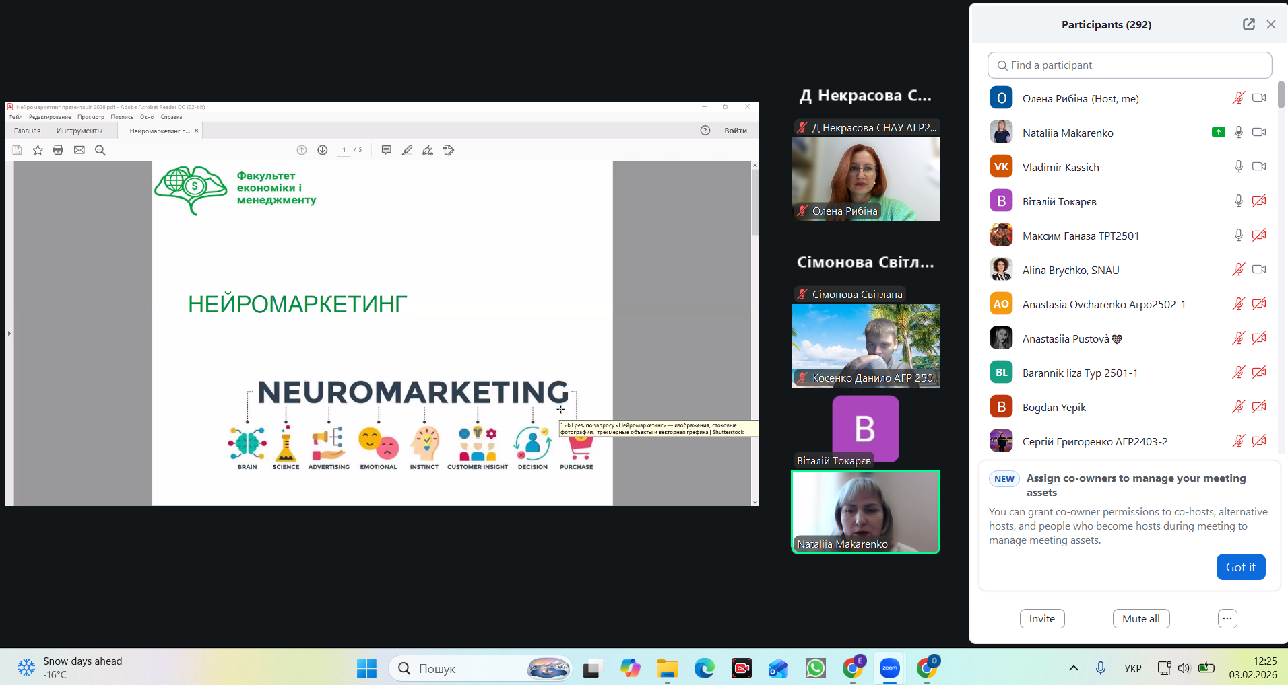Click the next page down arrow icon
The width and height of the screenshot is (1288, 685).
323,150
